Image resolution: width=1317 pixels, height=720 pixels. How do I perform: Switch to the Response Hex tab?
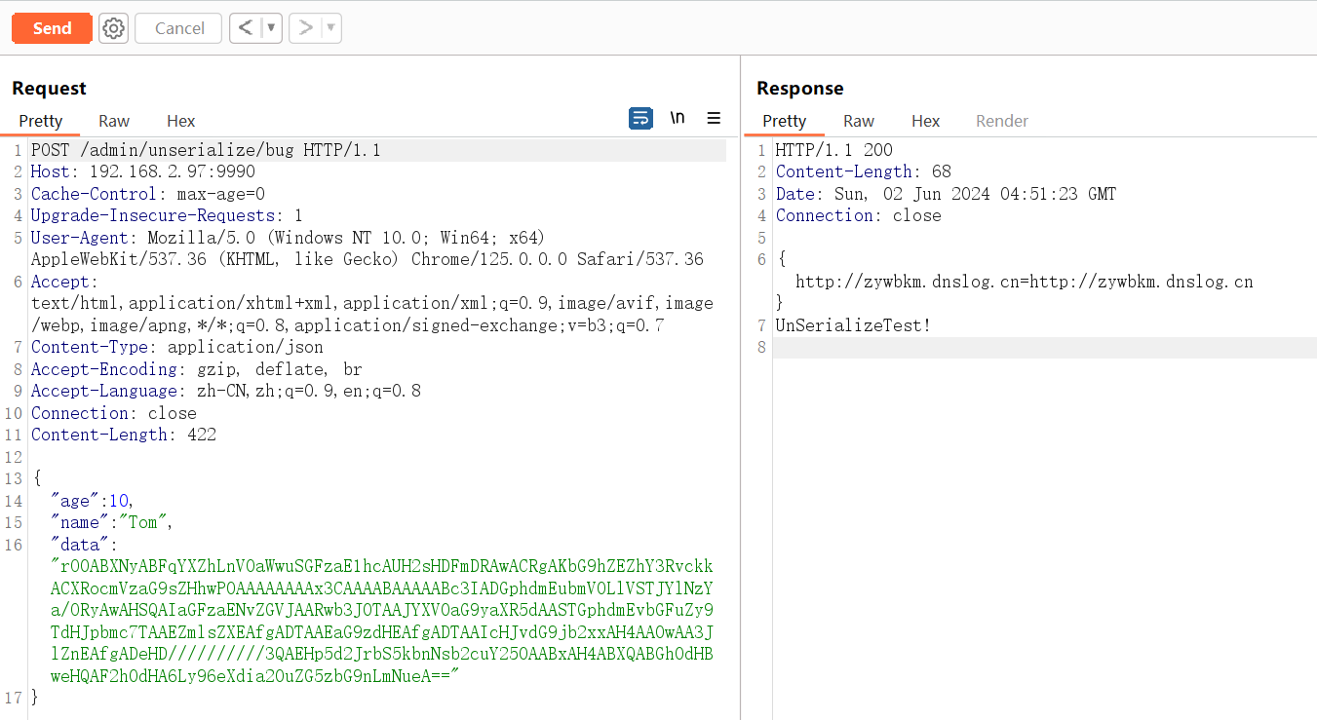926,121
